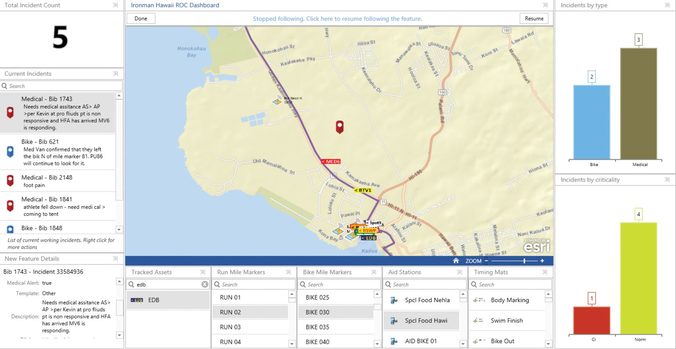Click the New Feature Details scroll-down arrow
Image resolution: width=676 pixels, height=349 pixels.
pos(119,335)
